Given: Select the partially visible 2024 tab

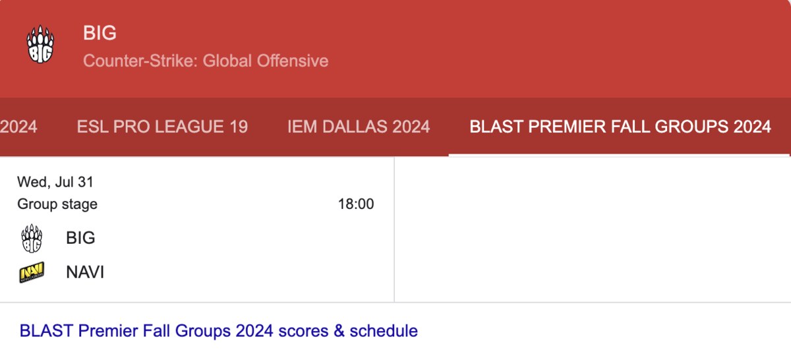Looking at the screenshot, I should pyautogui.click(x=18, y=127).
